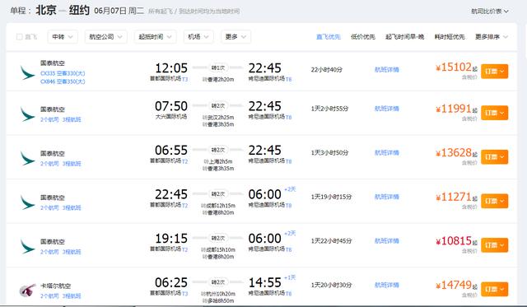
Task: Click 3程航班 link on the 06:55 flight
Action: click(x=72, y=164)
